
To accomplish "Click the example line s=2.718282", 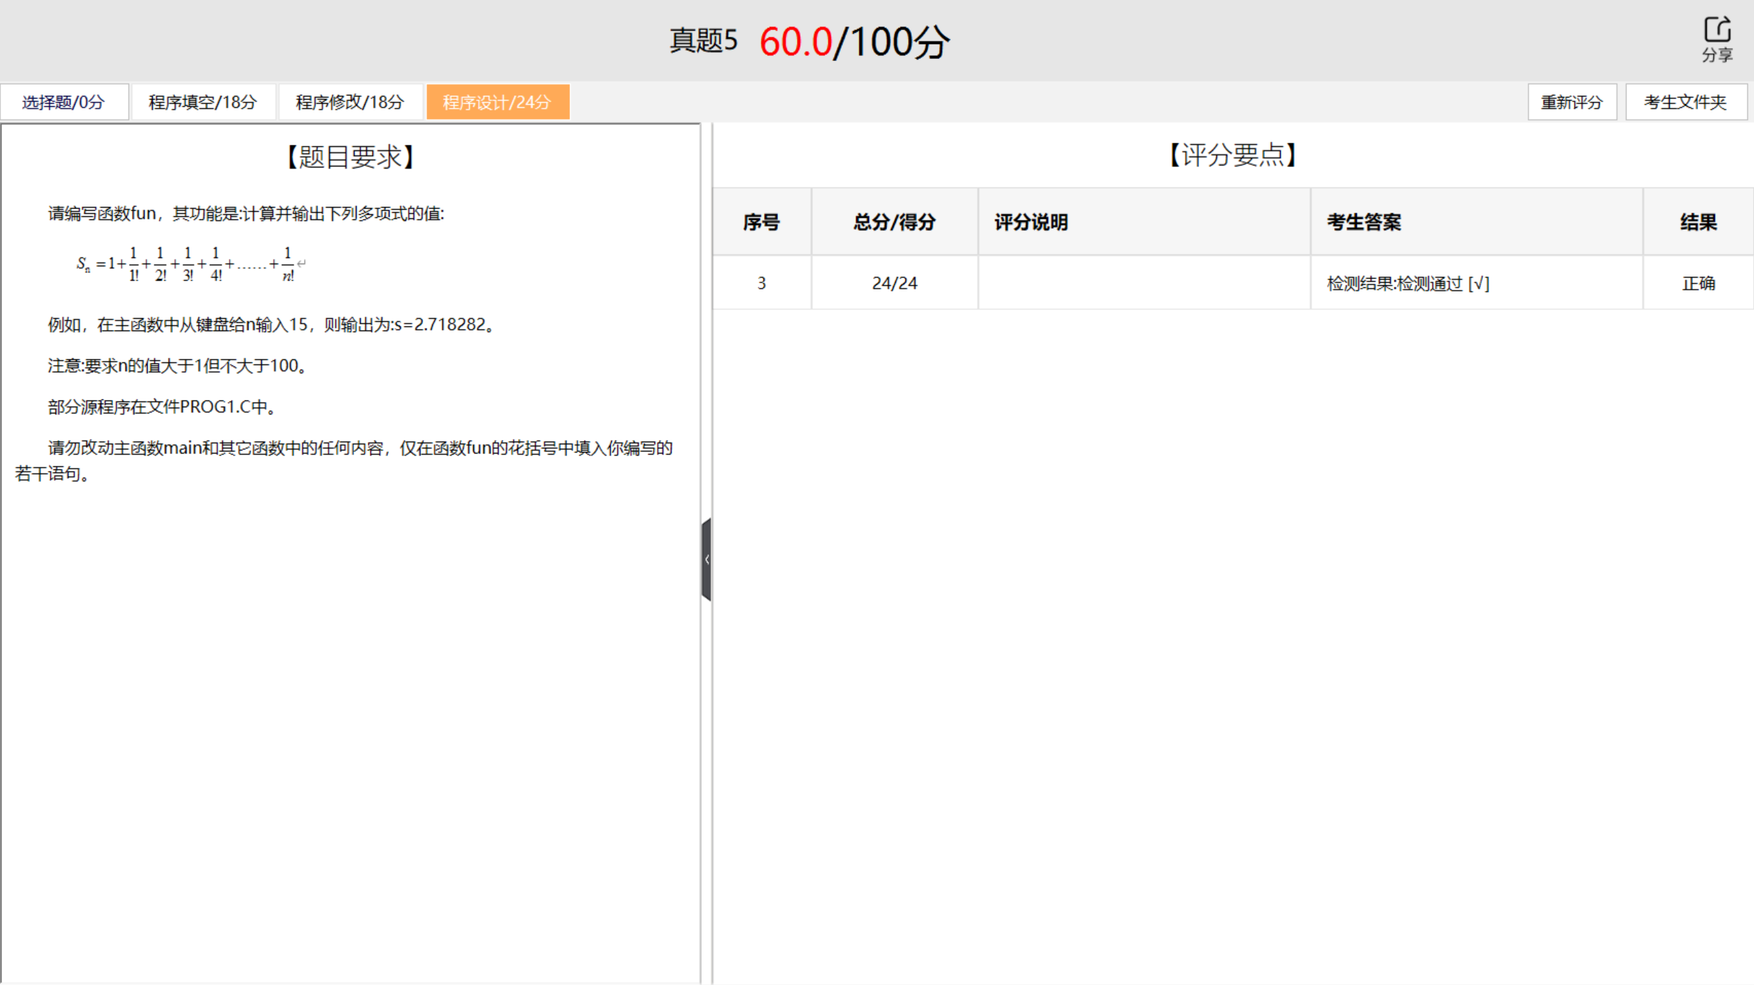I will click(x=272, y=324).
